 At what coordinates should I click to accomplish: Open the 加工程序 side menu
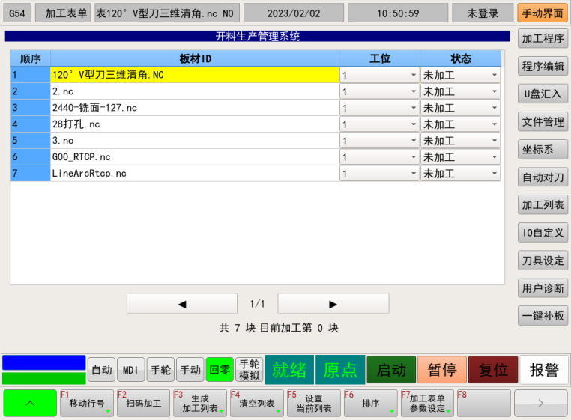pyautogui.click(x=543, y=39)
